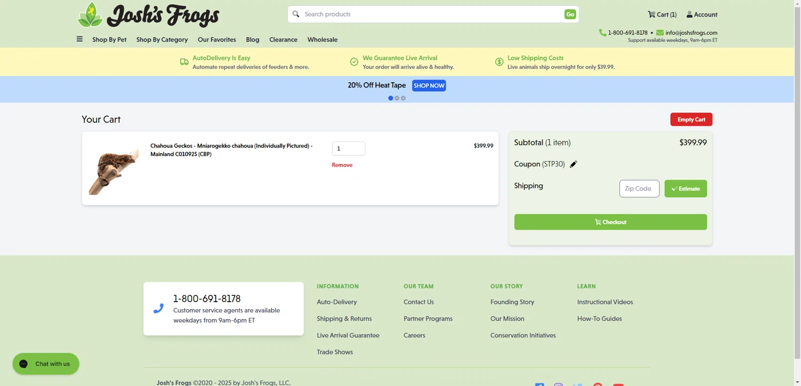Click the quantity input field
Image resolution: width=801 pixels, height=386 pixels.
pyautogui.click(x=349, y=148)
